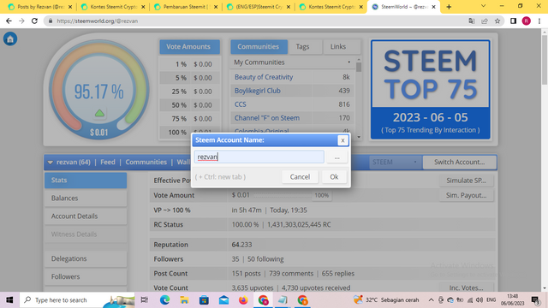This screenshot has height=308, width=548.
Task: Click the Sim. Payout button
Action: 466,195
